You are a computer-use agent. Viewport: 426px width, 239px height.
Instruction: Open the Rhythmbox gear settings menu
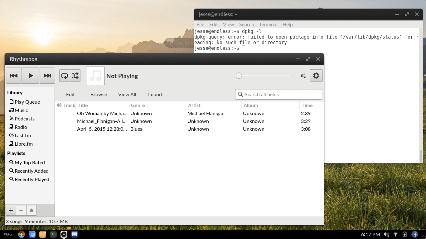(x=316, y=76)
